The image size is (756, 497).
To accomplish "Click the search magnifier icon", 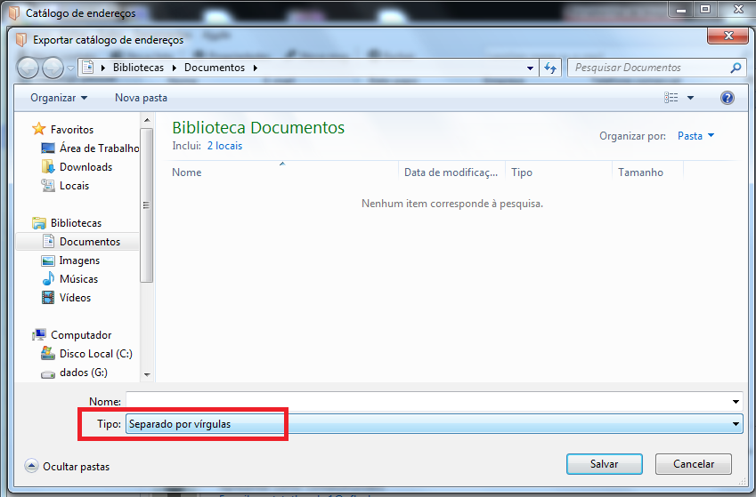I will point(736,68).
